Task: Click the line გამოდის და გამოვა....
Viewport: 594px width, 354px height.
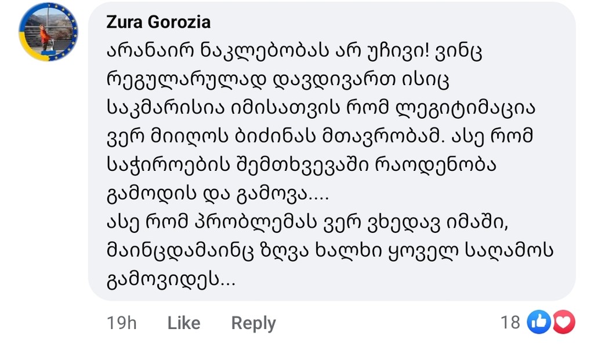Action: coord(218,194)
